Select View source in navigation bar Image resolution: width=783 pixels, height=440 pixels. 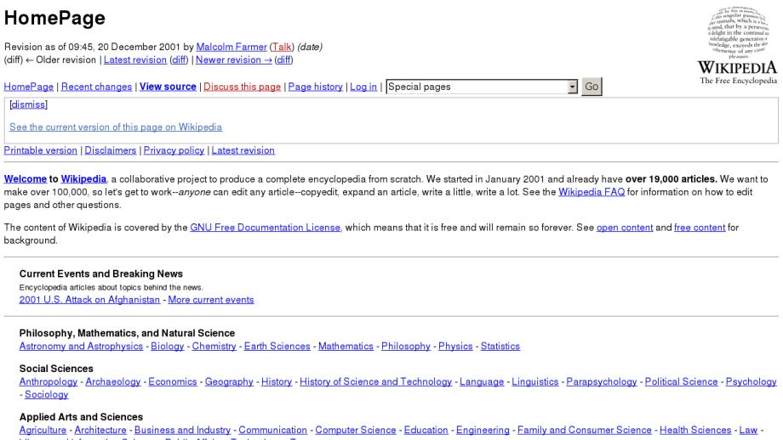click(x=168, y=87)
